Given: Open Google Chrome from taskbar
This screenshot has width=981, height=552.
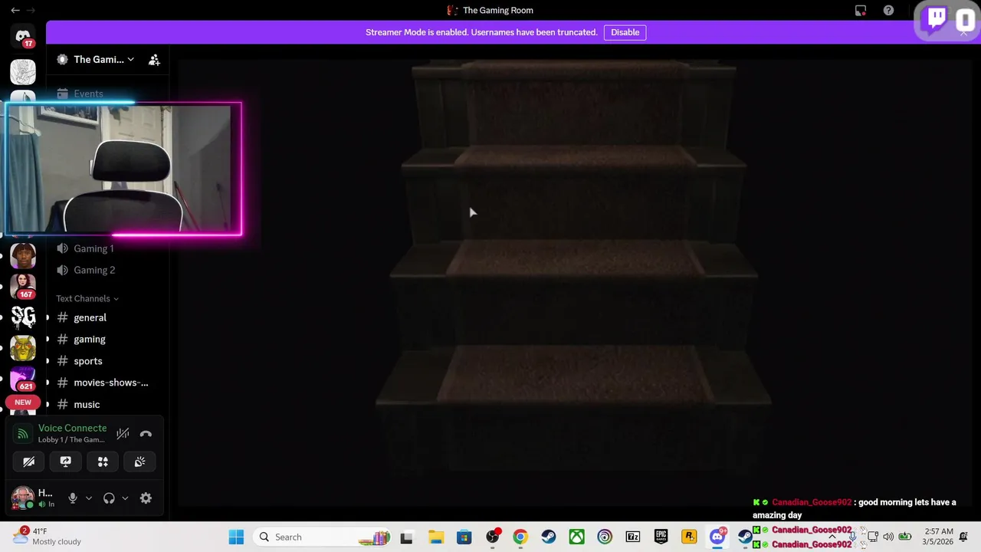Looking at the screenshot, I should [x=520, y=537].
